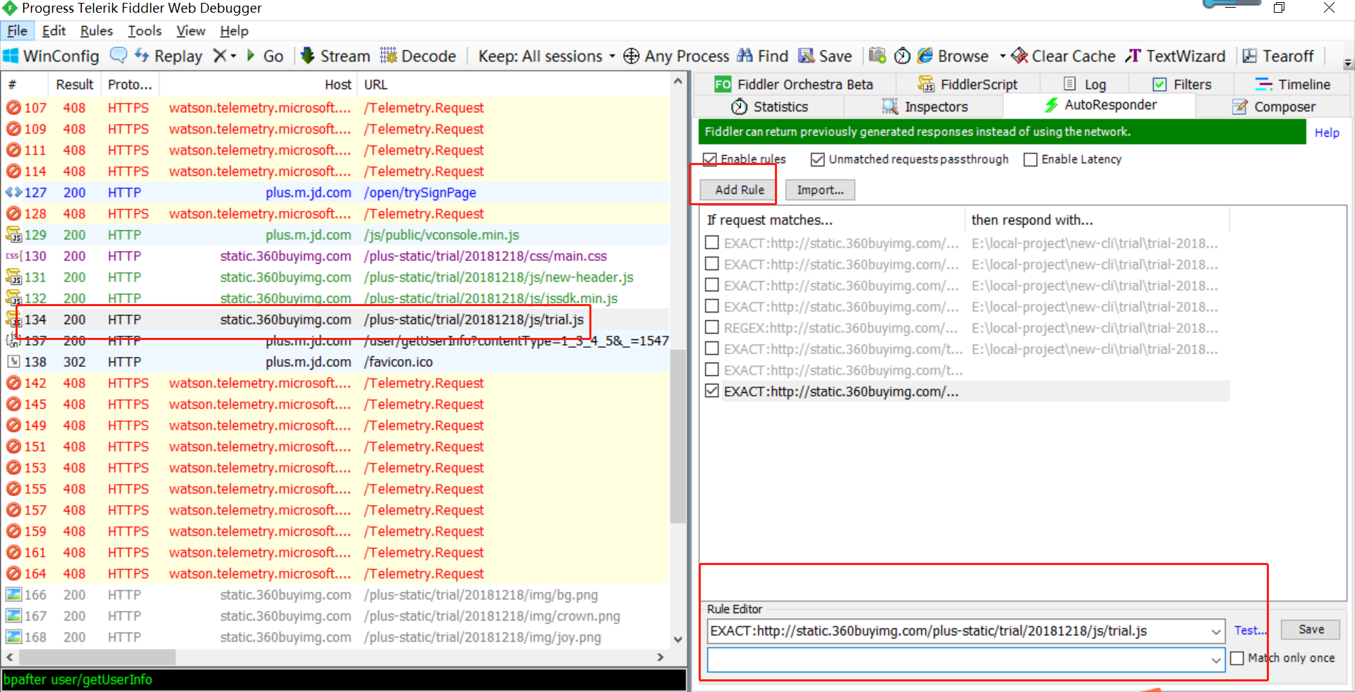Screen dimensions: 1355x692
Task: Click the session list horizontal scrollbar
Action: click(x=97, y=657)
